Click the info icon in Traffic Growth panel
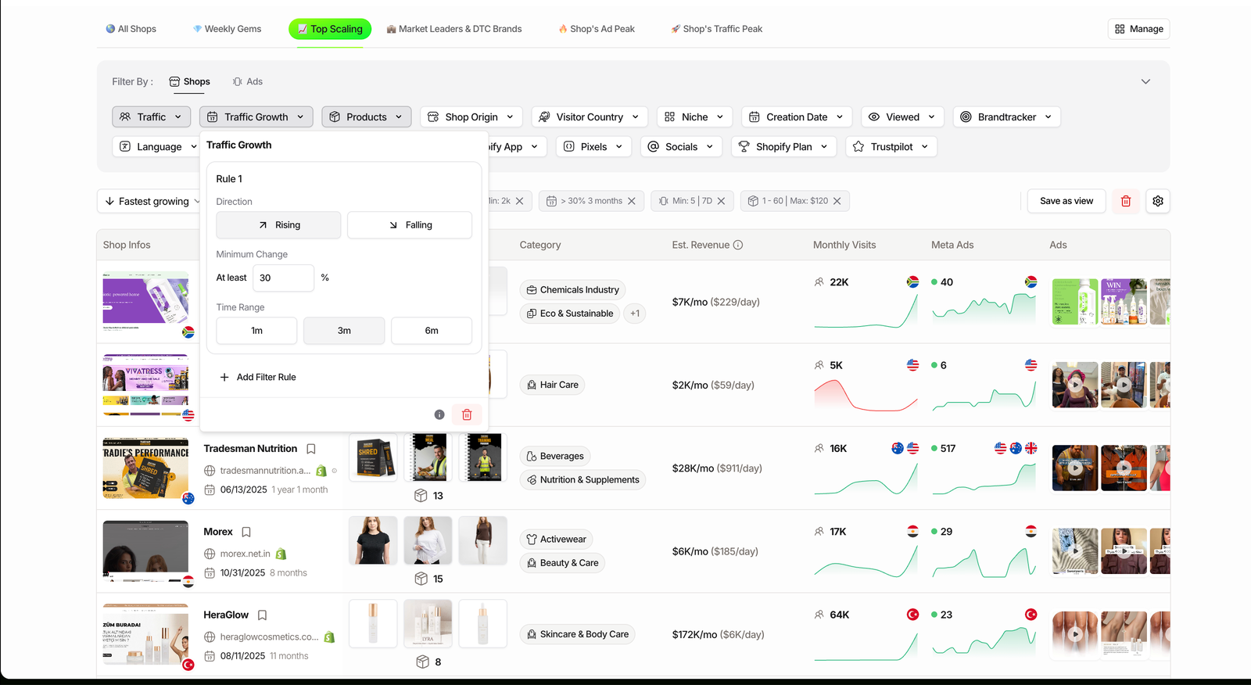 (439, 414)
